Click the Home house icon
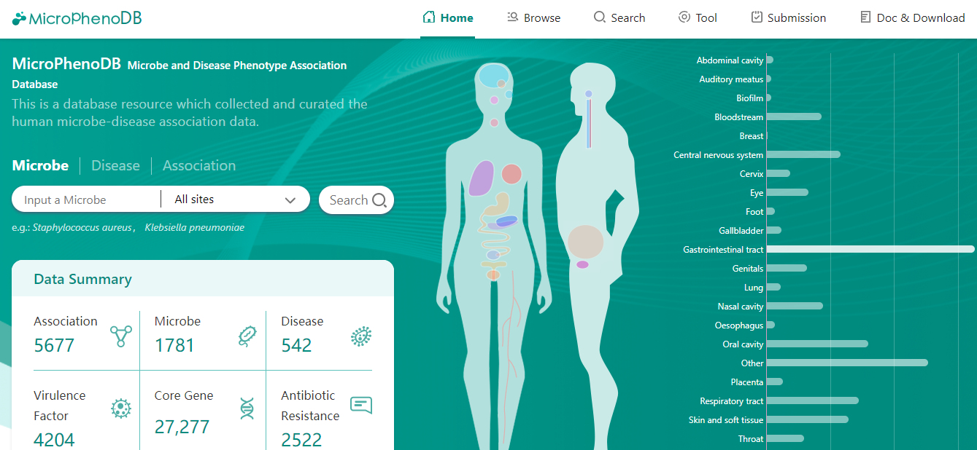 tap(429, 17)
